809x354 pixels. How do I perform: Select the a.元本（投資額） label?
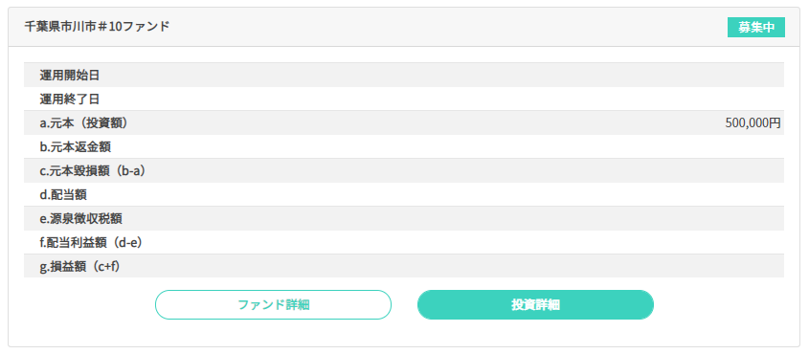point(83,122)
